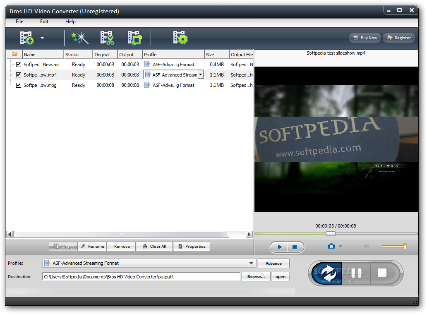Open the snapshot dropdown arrow
The height and width of the screenshot is (314, 427).
341,247
